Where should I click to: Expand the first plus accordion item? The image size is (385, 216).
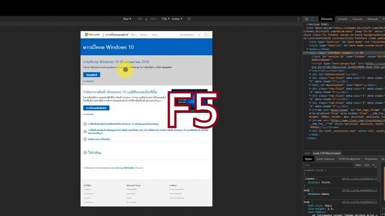[x=85, y=124]
